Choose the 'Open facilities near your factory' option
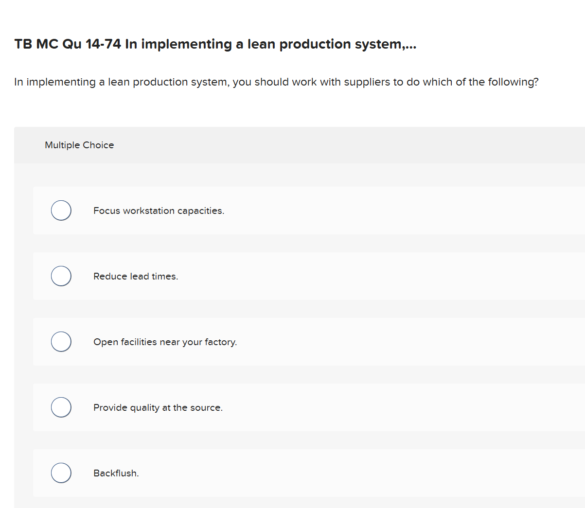 click(61, 341)
